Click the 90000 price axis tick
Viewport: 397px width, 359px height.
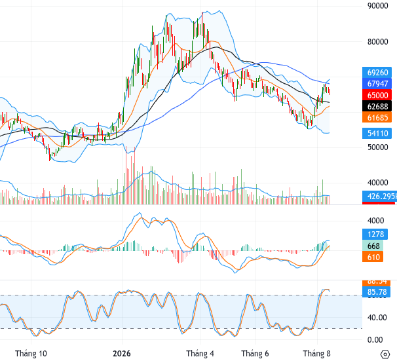(378, 6)
